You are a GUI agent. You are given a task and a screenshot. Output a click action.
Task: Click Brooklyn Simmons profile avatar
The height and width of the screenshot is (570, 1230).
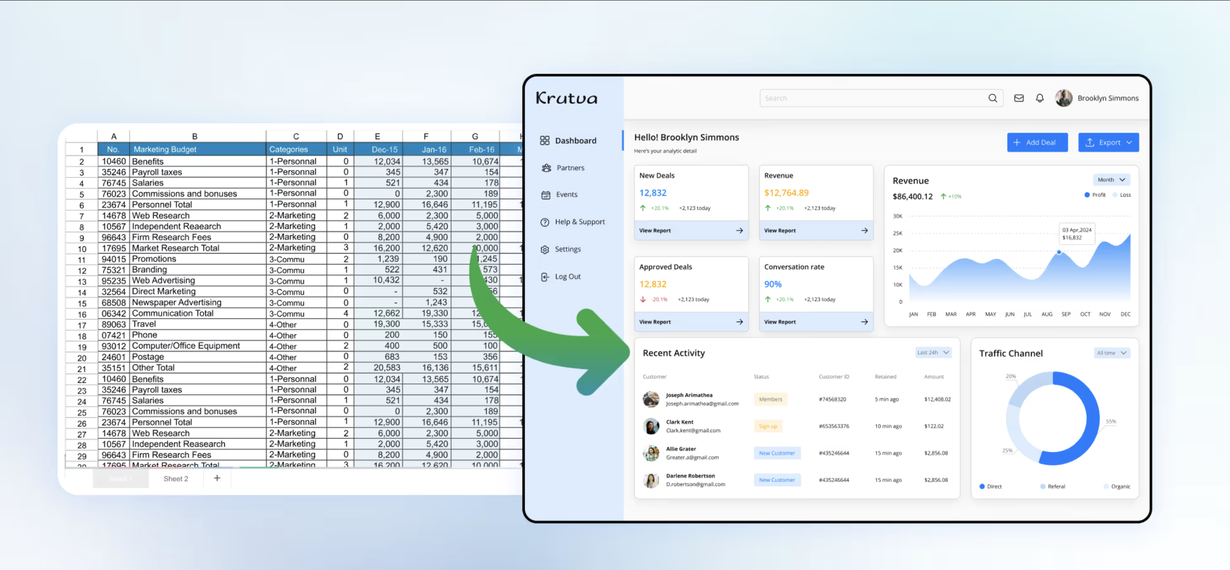pyautogui.click(x=1063, y=98)
